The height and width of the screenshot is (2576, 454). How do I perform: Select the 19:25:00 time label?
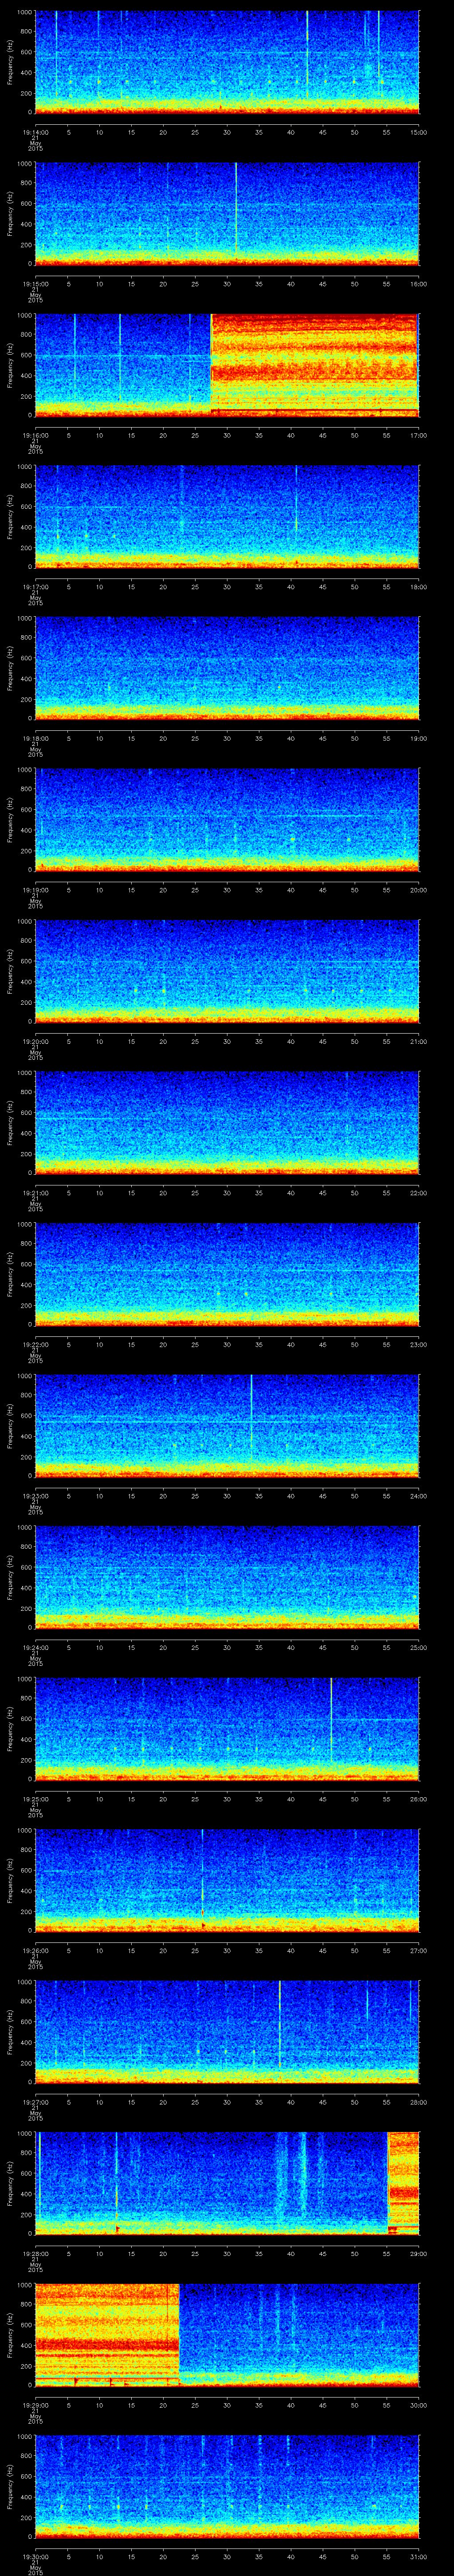point(35,1799)
